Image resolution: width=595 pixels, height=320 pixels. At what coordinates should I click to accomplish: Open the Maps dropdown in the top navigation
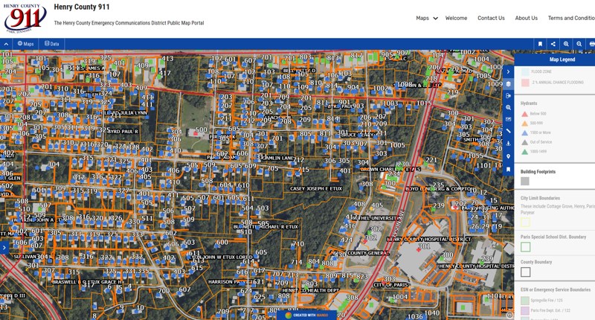click(426, 18)
